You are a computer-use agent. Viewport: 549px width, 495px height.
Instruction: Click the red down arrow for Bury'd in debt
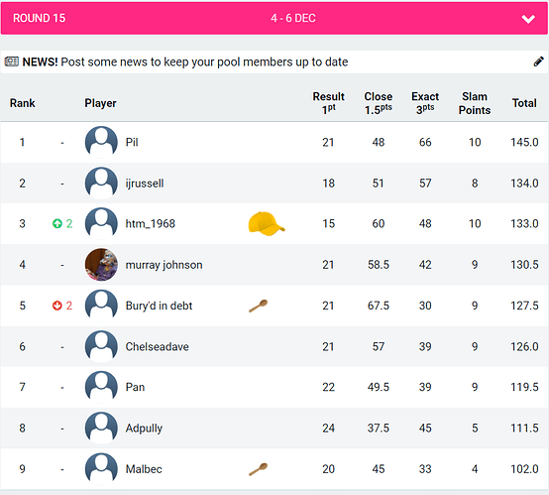pos(57,306)
